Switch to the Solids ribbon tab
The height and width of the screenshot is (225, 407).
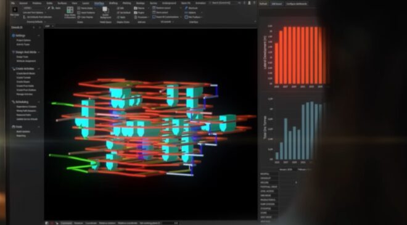49,3
